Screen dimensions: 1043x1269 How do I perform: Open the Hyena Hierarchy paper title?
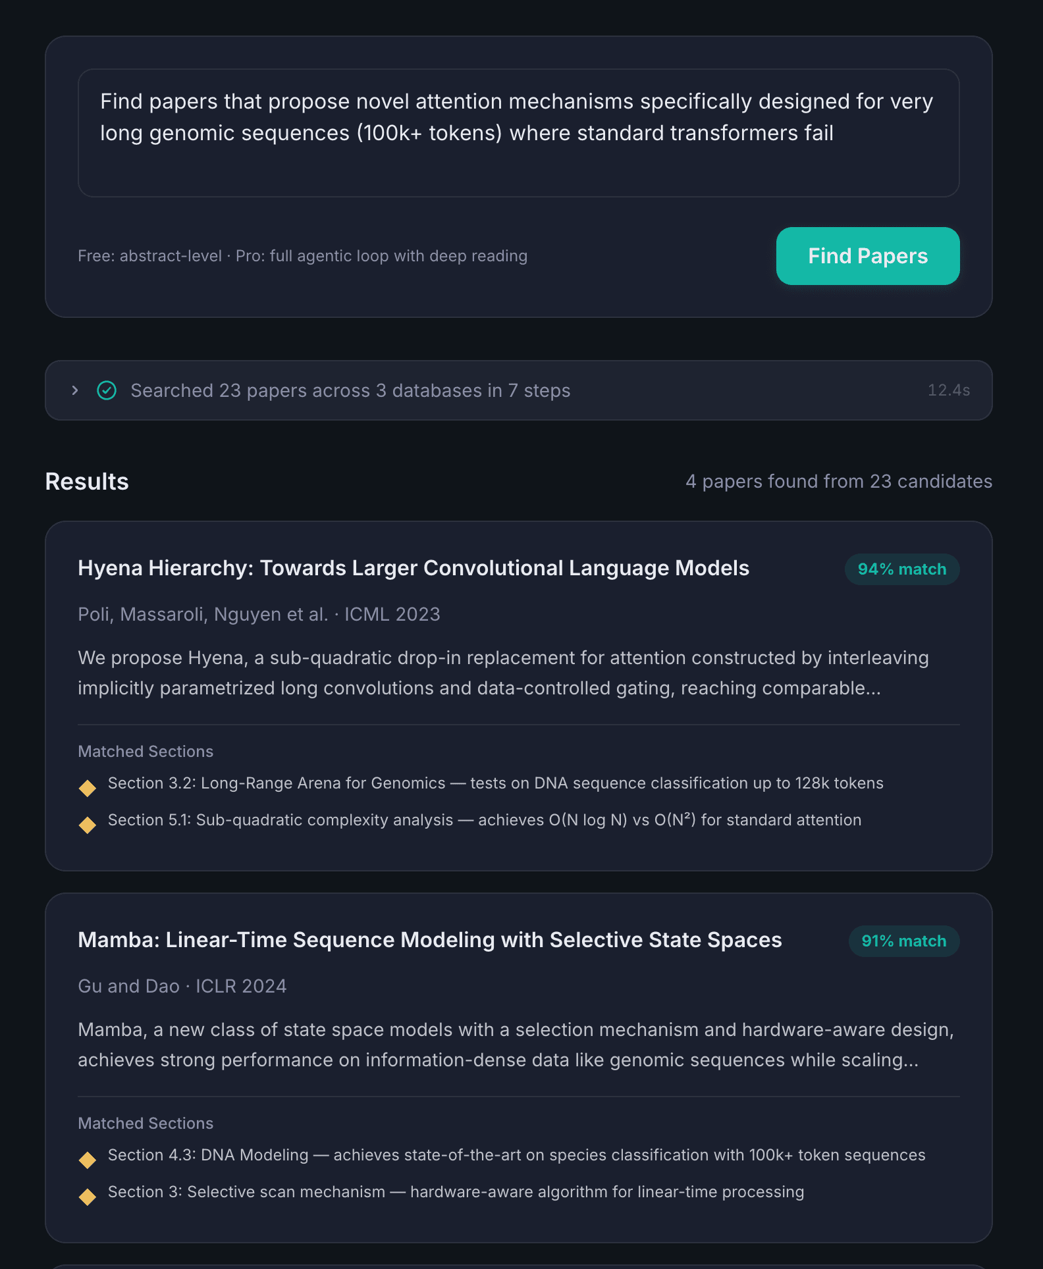click(x=414, y=568)
